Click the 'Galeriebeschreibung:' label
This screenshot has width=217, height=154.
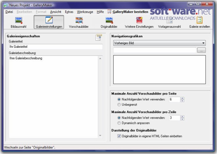click(x=22, y=53)
